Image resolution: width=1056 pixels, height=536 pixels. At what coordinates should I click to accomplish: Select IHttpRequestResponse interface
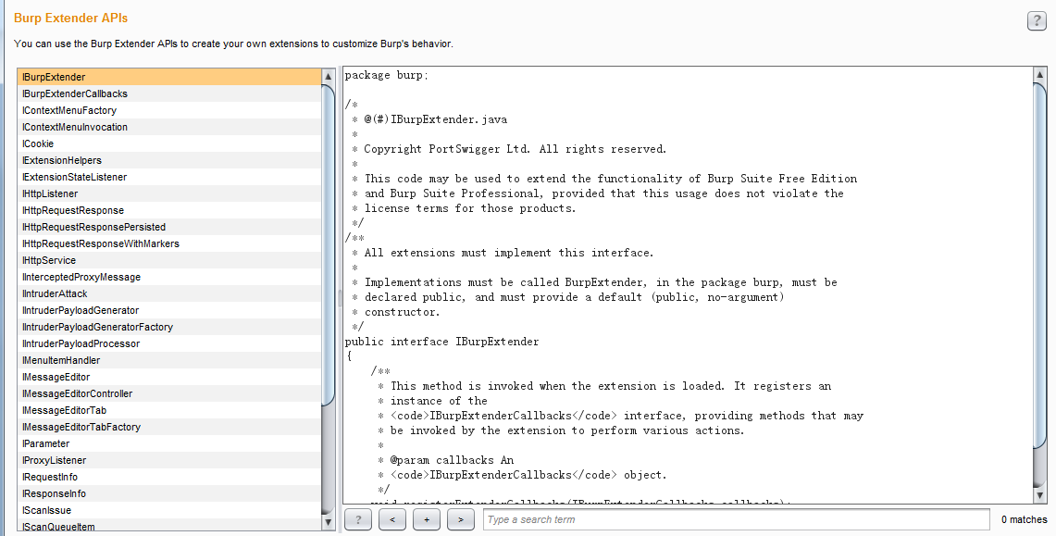coord(169,210)
